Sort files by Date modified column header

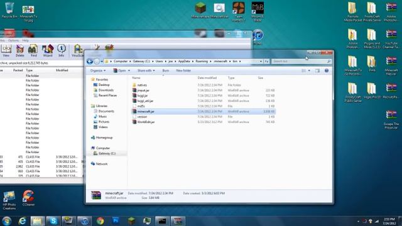coord(207,78)
